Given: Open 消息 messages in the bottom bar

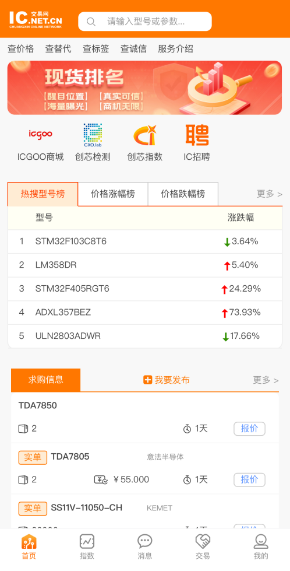Looking at the screenshot, I should (144, 547).
